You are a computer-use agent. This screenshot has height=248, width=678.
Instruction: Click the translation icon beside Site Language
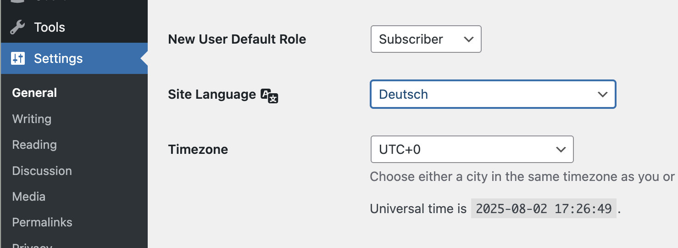[x=269, y=96]
